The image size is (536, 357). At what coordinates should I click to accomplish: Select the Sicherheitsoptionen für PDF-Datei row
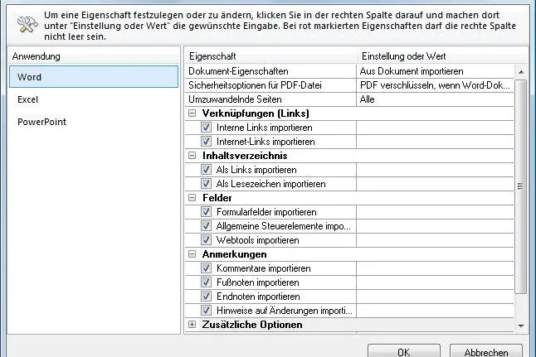coord(270,85)
